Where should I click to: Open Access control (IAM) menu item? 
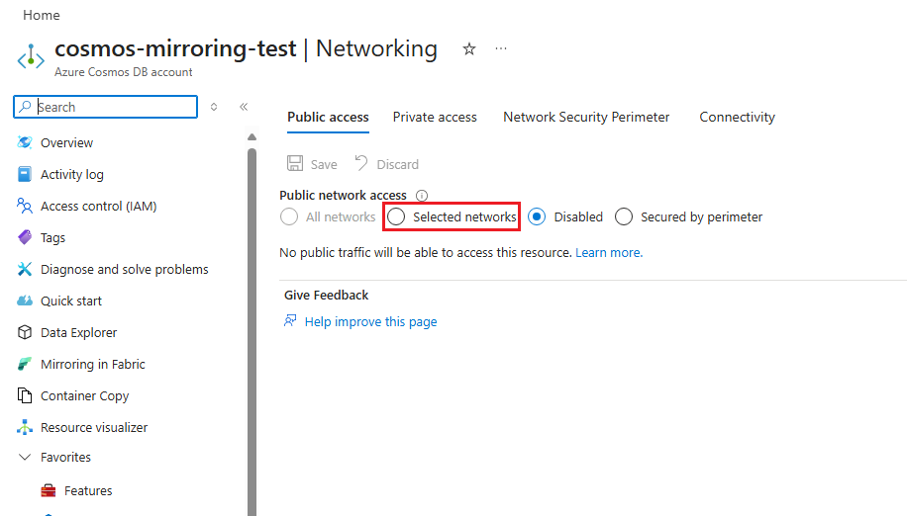tap(98, 206)
